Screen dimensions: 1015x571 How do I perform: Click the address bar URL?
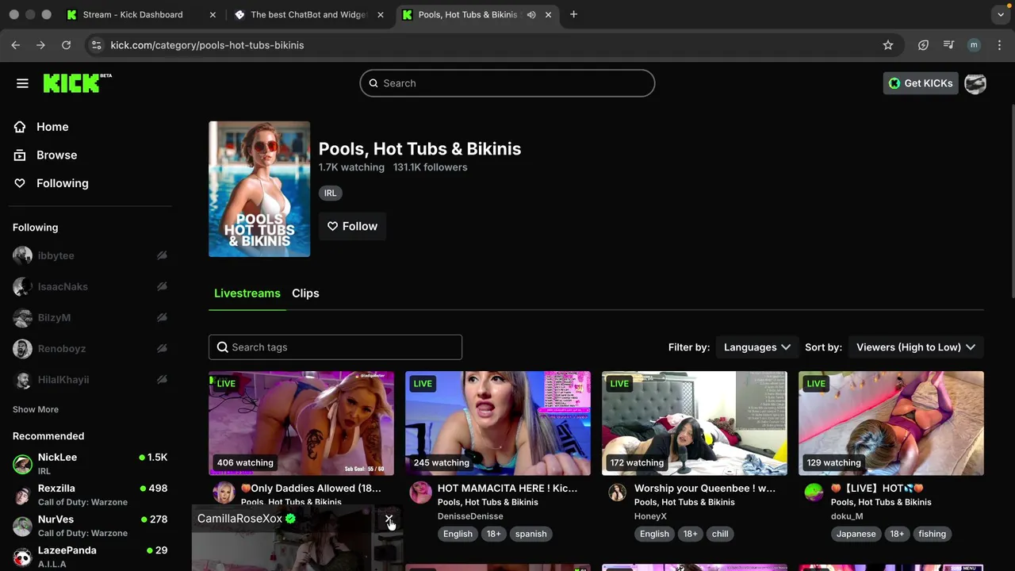tap(207, 45)
